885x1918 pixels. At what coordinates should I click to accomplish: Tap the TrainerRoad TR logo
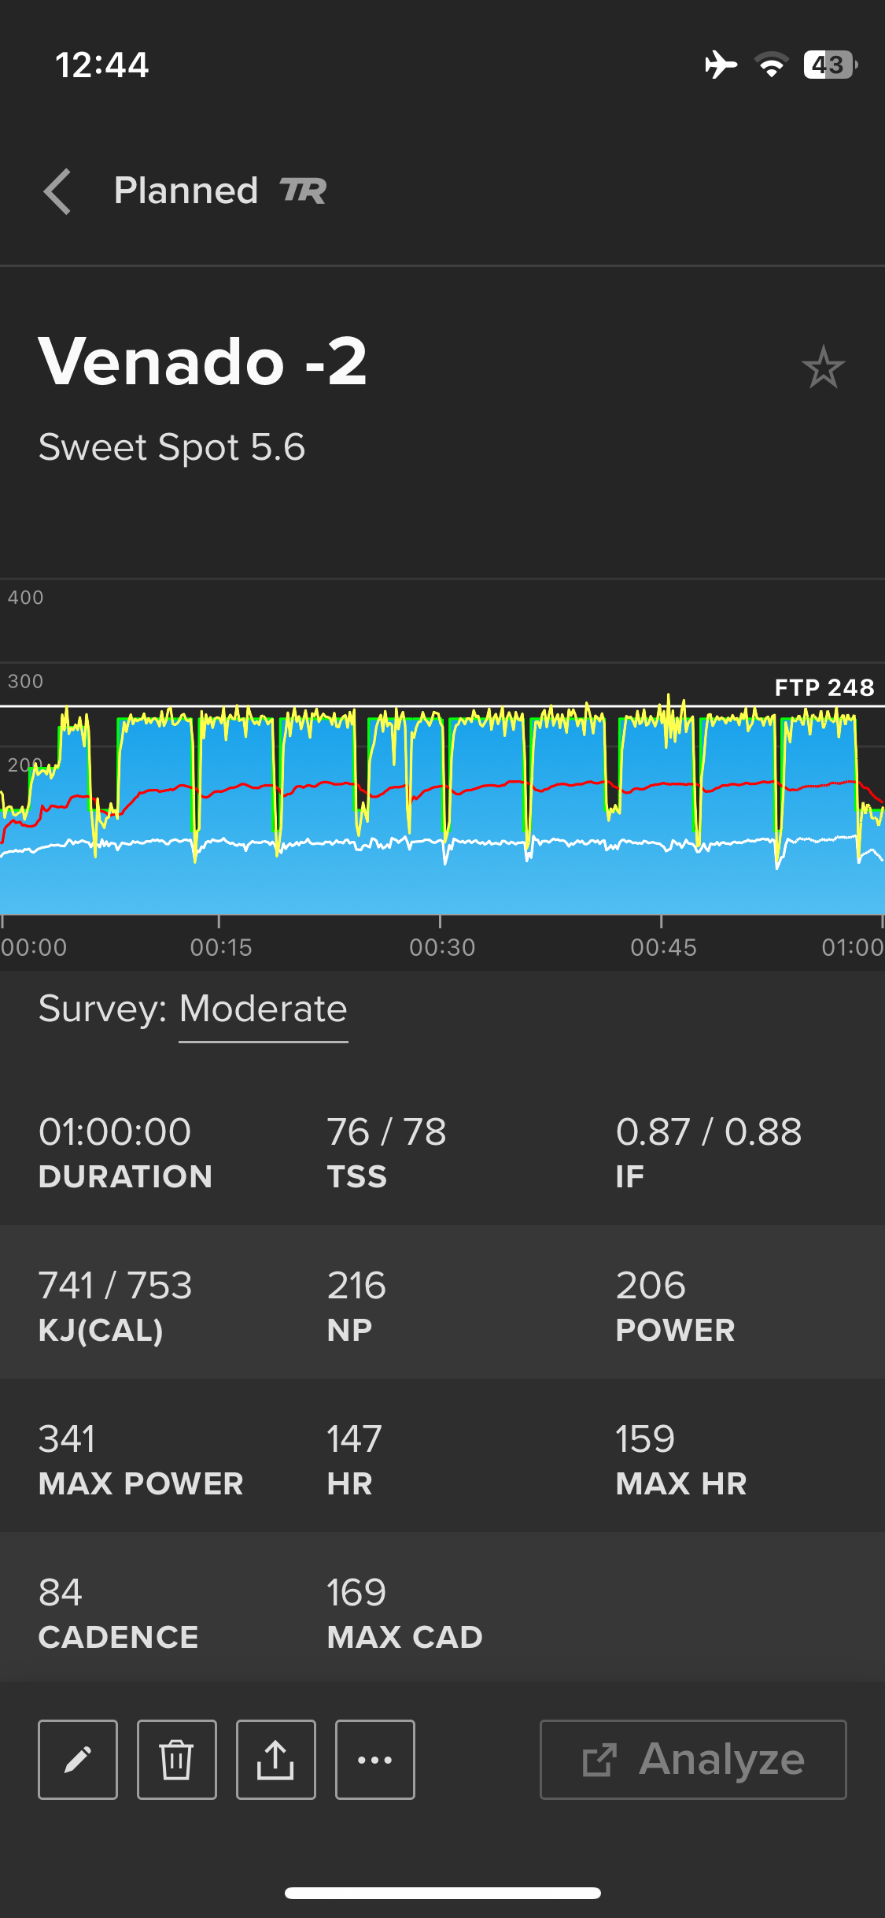(x=303, y=191)
